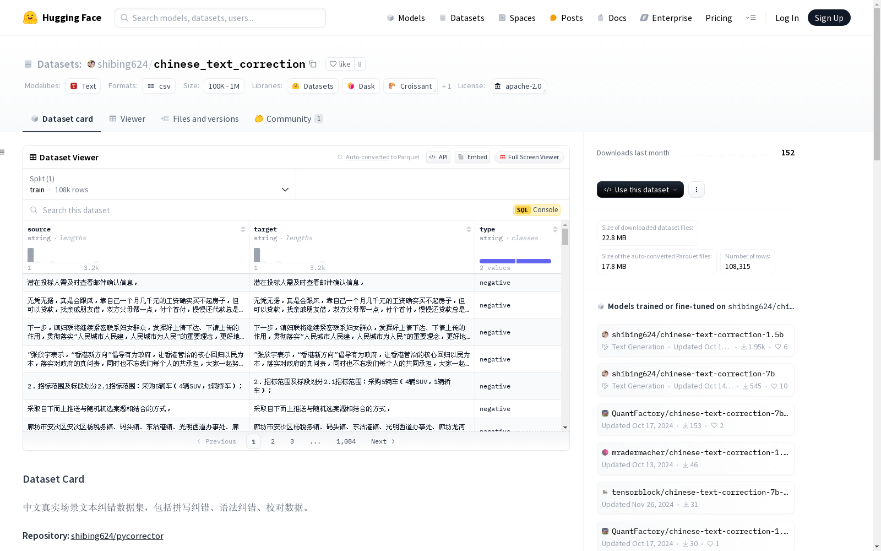Open the left sidebar hamburger icon
The height and width of the screenshot is (551, 881).
[x=3, y=152]
